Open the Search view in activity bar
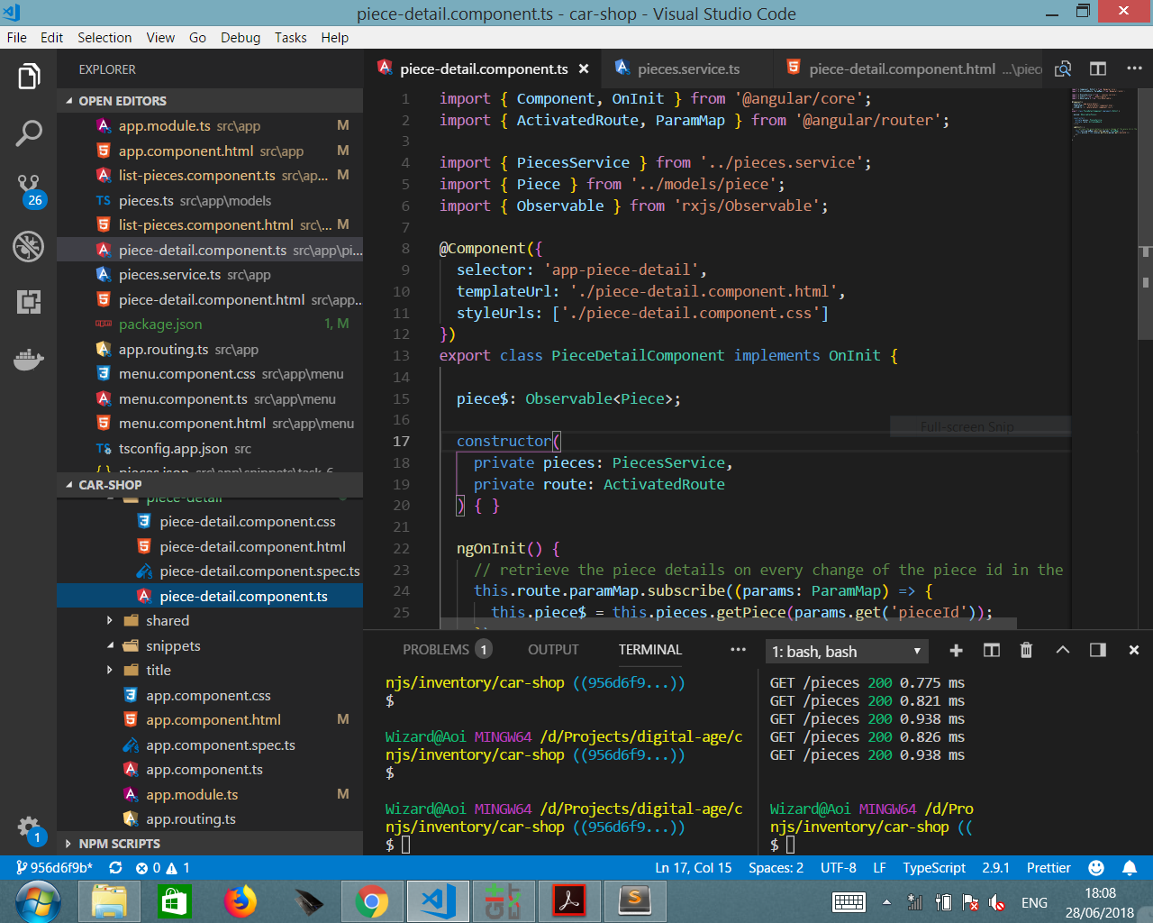 29,133
